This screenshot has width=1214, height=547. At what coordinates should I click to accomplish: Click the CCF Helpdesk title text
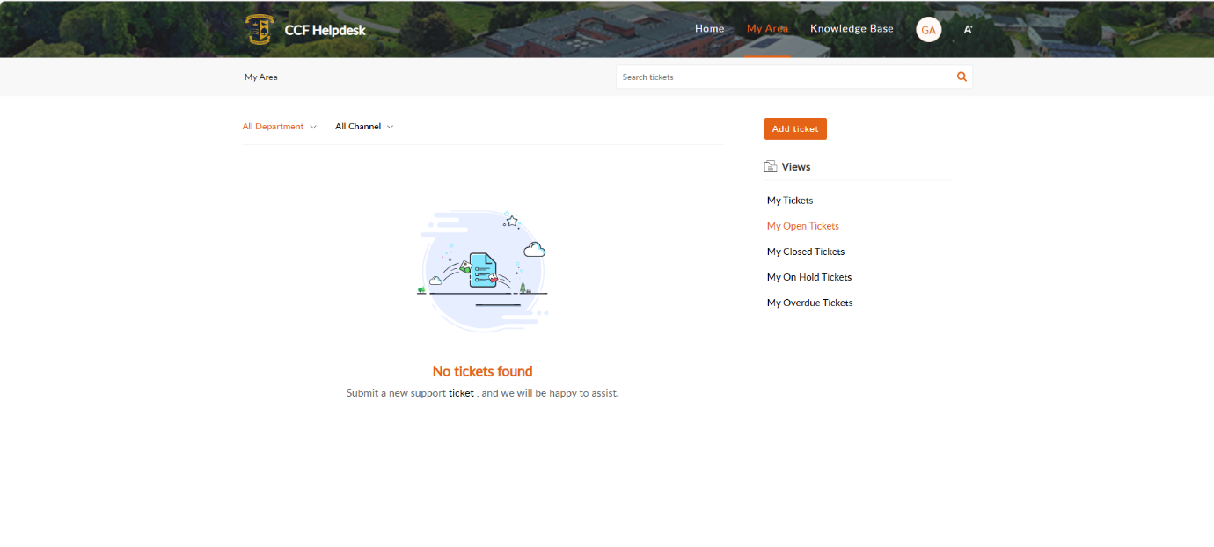point(325,30)
